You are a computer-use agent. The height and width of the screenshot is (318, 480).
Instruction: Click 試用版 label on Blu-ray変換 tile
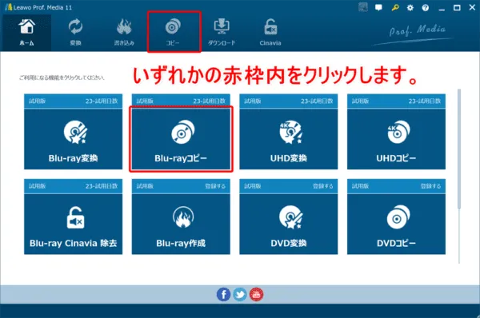[x=37, y=101]
